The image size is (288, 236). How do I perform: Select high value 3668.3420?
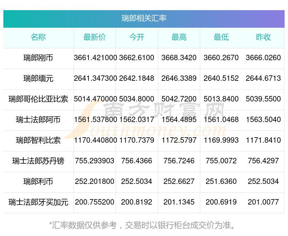click(179, 58)
